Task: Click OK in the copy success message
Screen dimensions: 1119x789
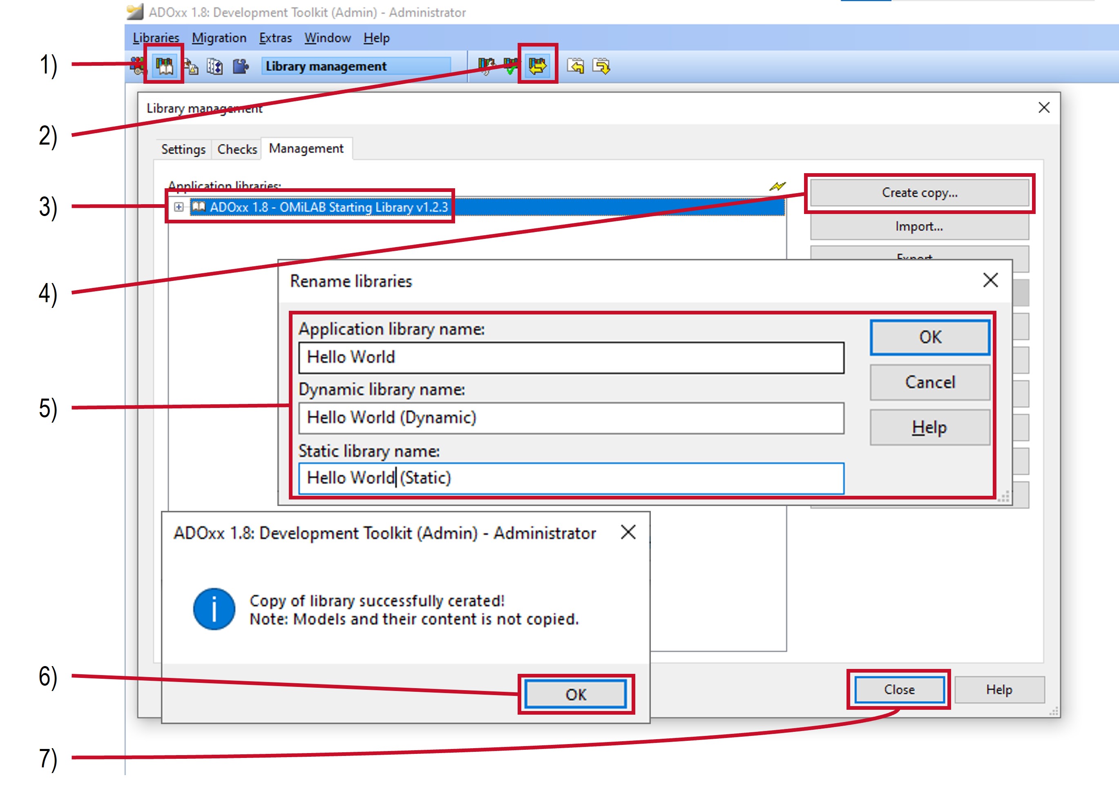Action: (x=576, y=694)
